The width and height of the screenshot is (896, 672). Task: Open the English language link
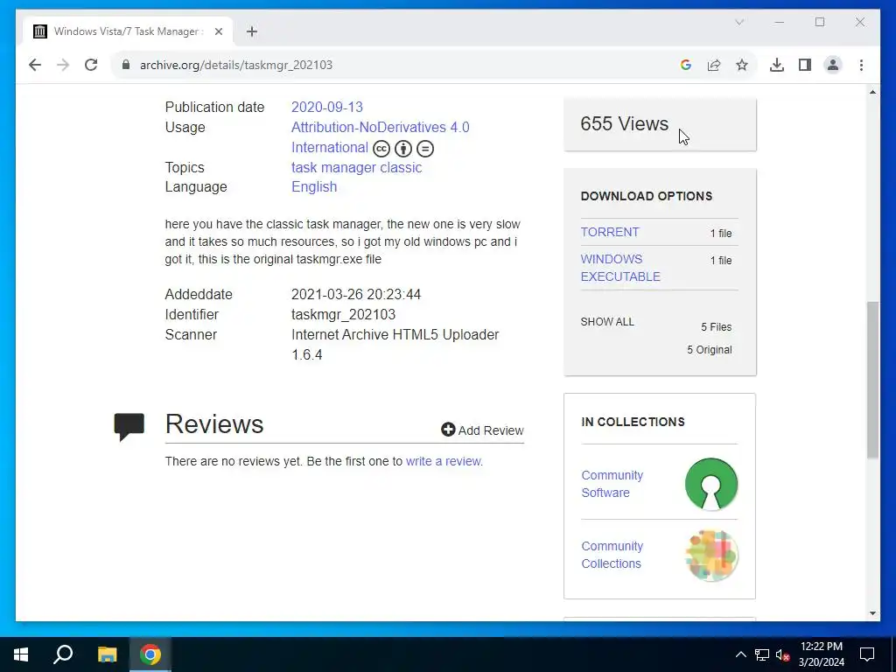coord(314,187)
